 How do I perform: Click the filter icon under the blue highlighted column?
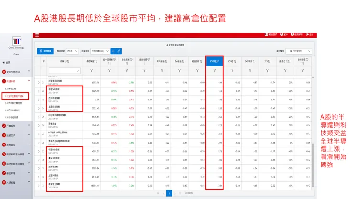coord(215,70)
